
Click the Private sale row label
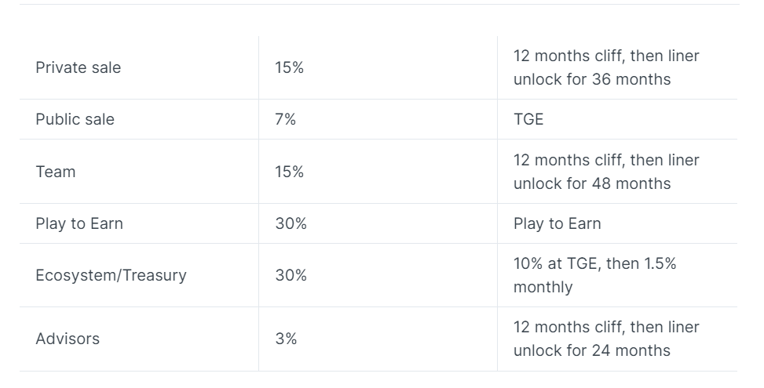78,67
